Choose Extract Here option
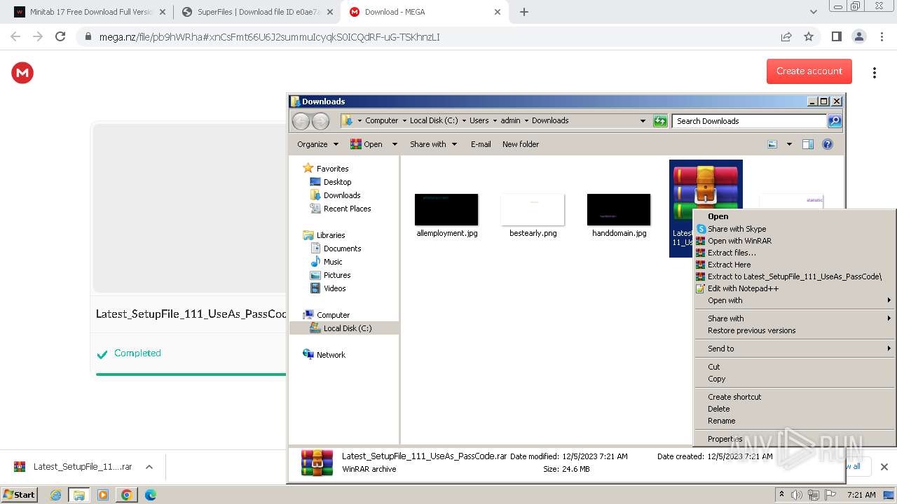 pyautogui.click(x=794, y=265)
